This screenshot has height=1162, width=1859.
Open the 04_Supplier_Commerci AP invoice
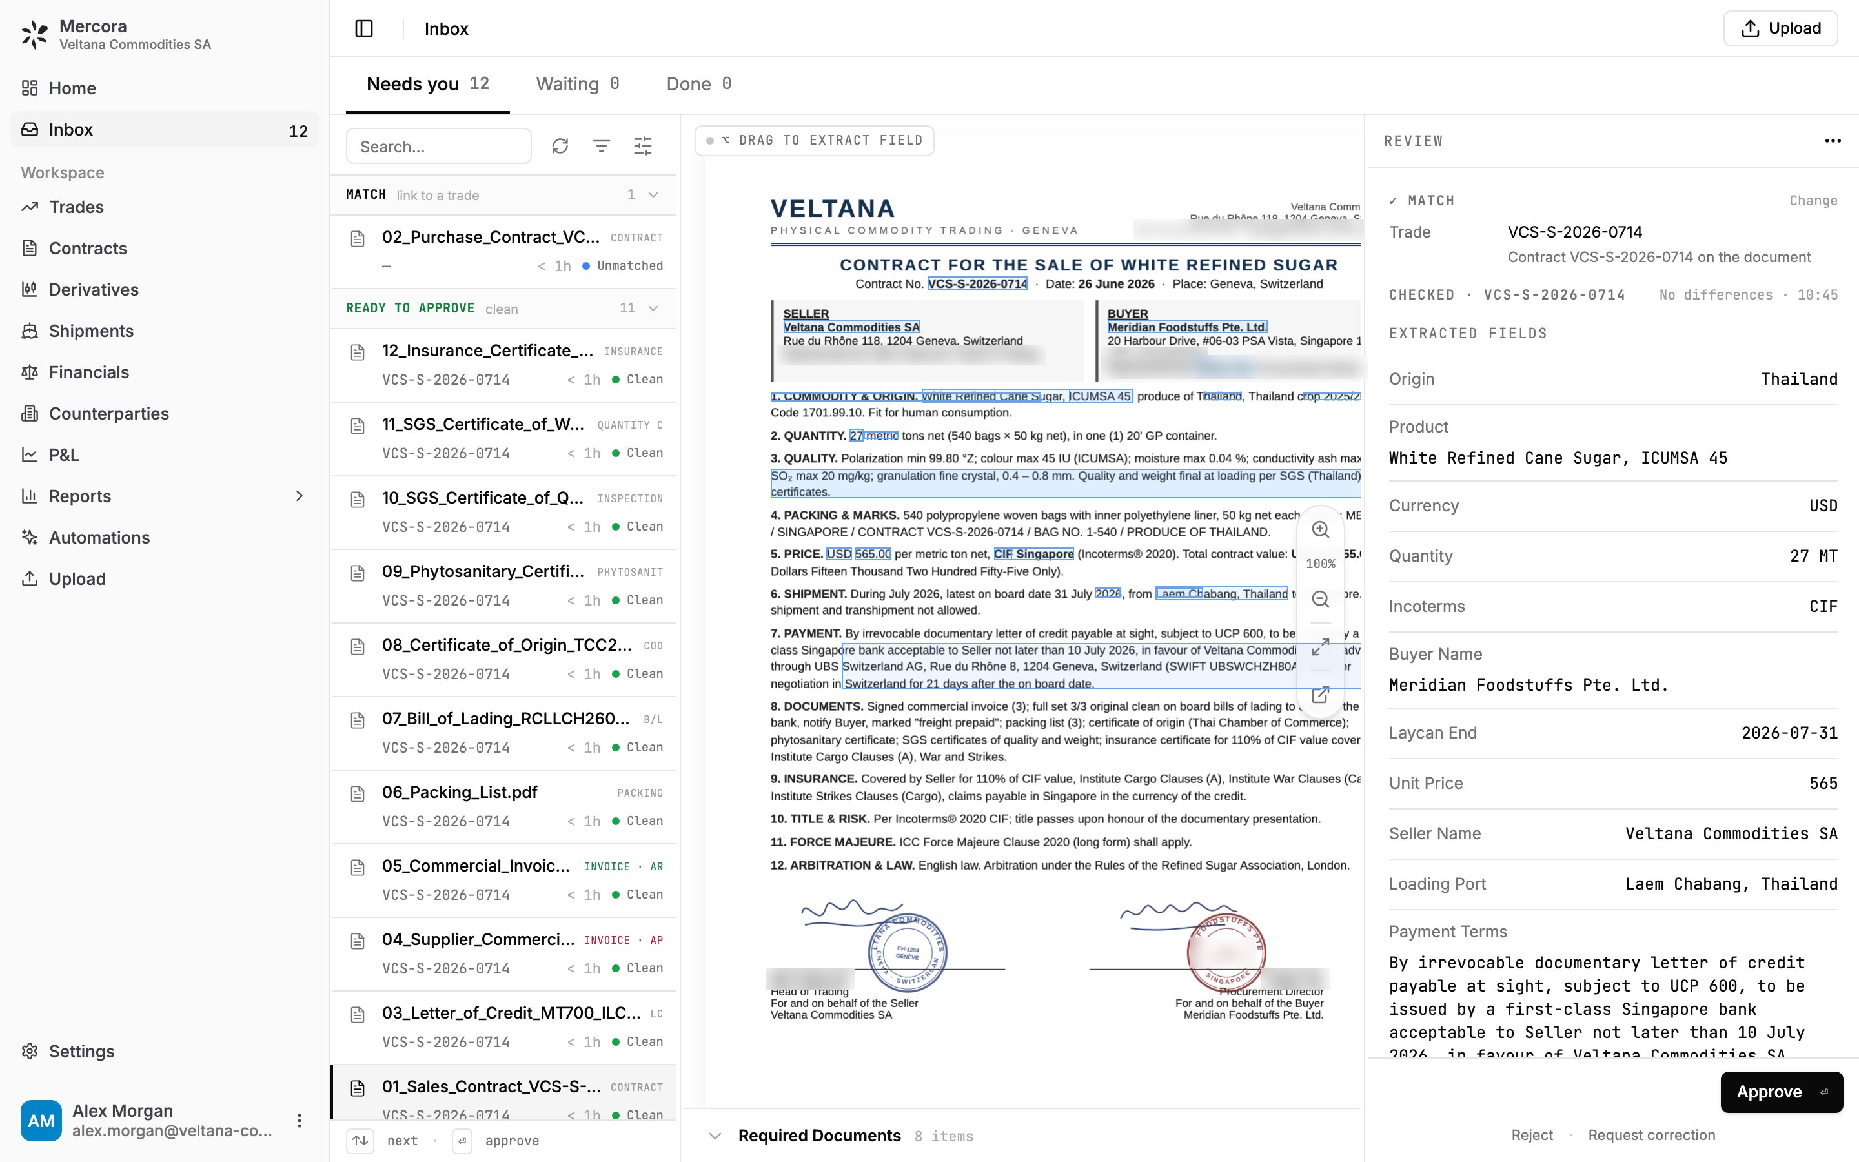pyautogui.click(x=504, y=953)
